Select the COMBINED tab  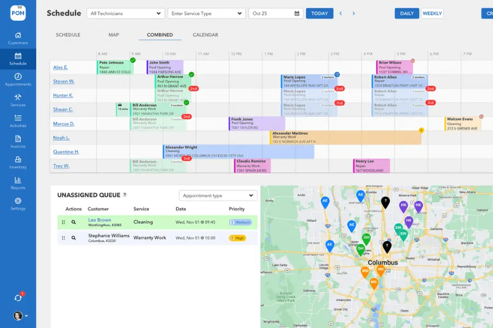click(x=160, y=35)
